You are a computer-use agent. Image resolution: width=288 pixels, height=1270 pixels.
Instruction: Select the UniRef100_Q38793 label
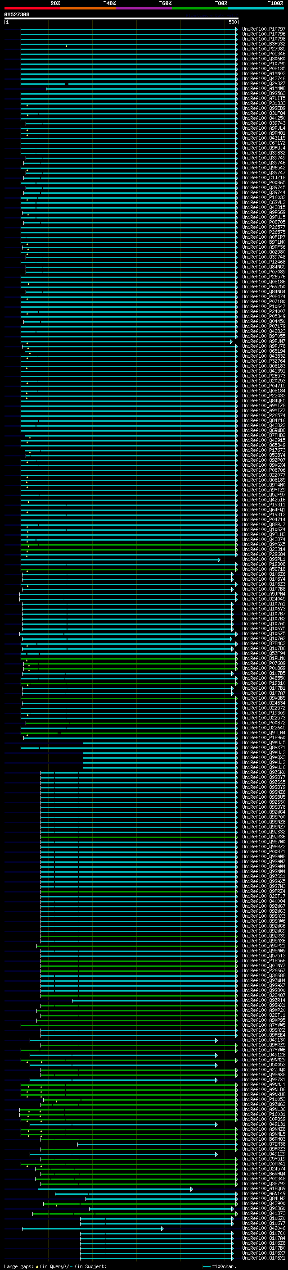(x=264, y=1184)
